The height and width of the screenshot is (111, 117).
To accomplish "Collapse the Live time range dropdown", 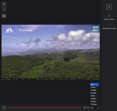I will pyautogui.click(x=95, y=108).
